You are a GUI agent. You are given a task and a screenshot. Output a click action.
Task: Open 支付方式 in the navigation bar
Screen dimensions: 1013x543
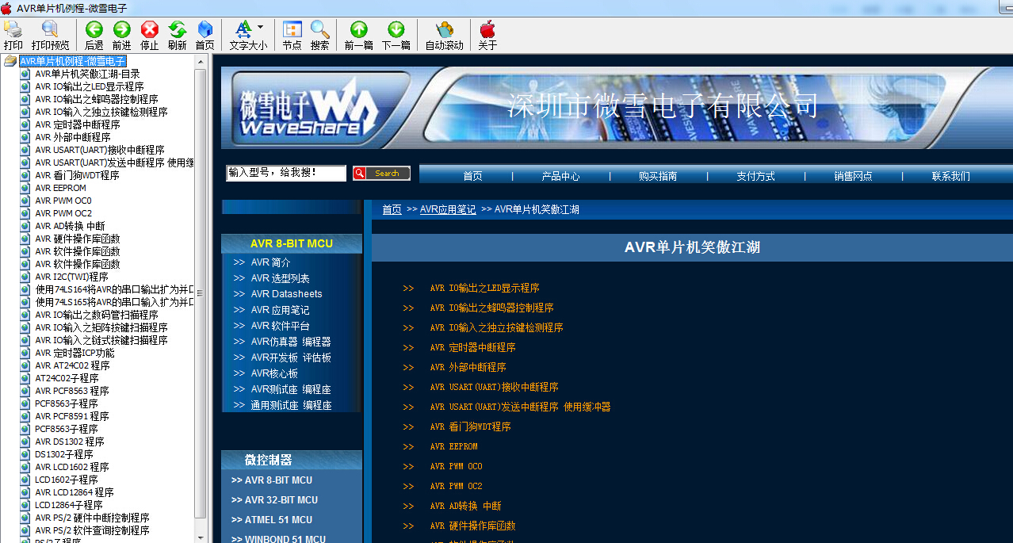(x=755, y=176)
